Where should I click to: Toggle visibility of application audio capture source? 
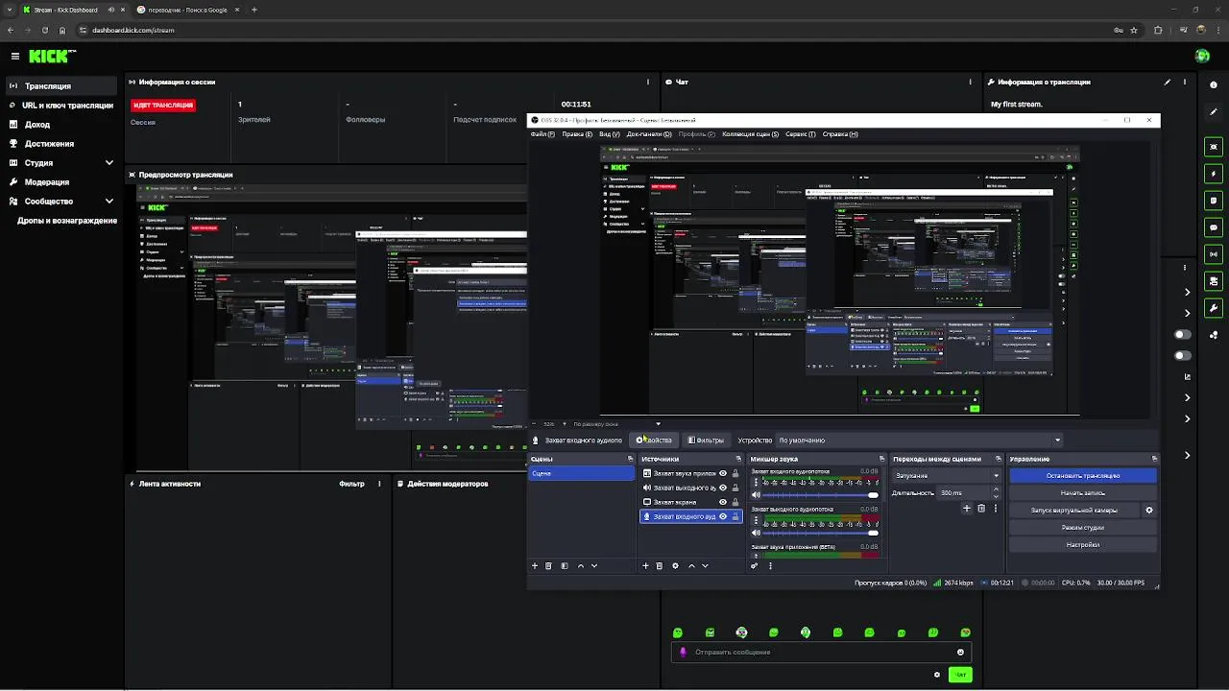(723, 474)
